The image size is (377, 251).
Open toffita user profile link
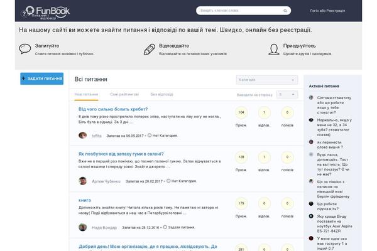[x=96, y=136]
